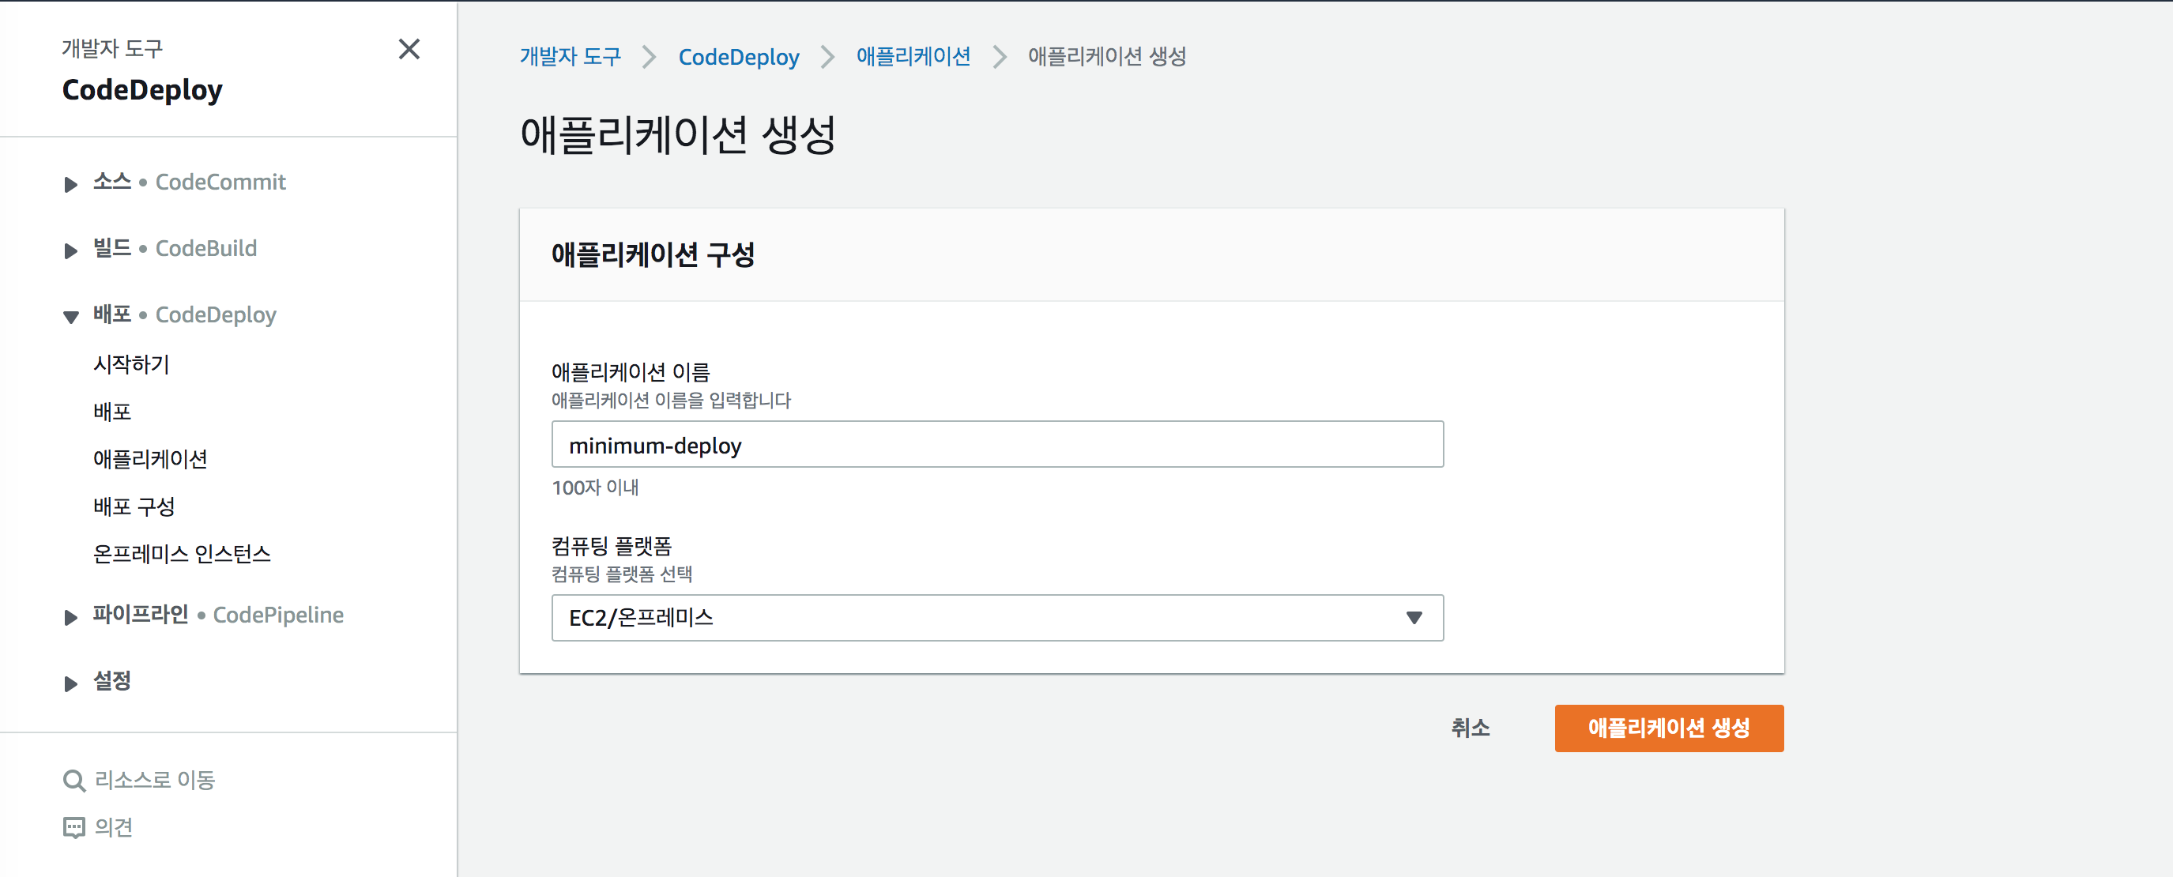Open the 컴퓨팅 플랫폼 dropdown arrow
The image size is (2173, 877).
coord(1414,618)
